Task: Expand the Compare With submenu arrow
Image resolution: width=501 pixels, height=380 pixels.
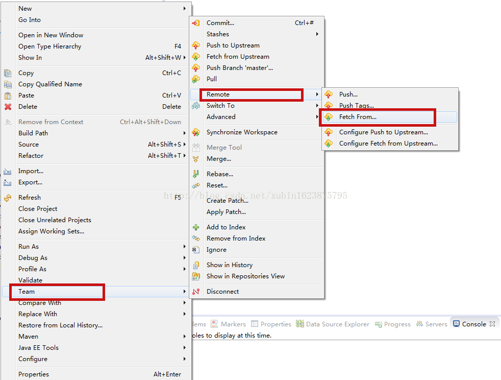Action: (184, 302)
